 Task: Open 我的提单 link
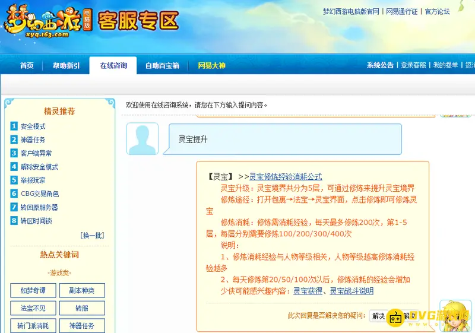(445, 65)
